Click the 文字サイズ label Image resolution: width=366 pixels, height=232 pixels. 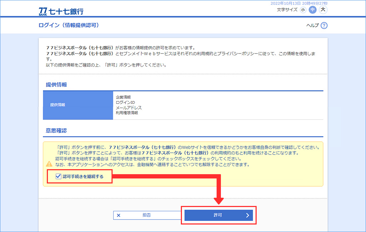[287, 10]
